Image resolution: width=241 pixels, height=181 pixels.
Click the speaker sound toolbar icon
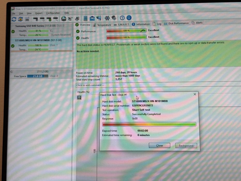(114, 18)
